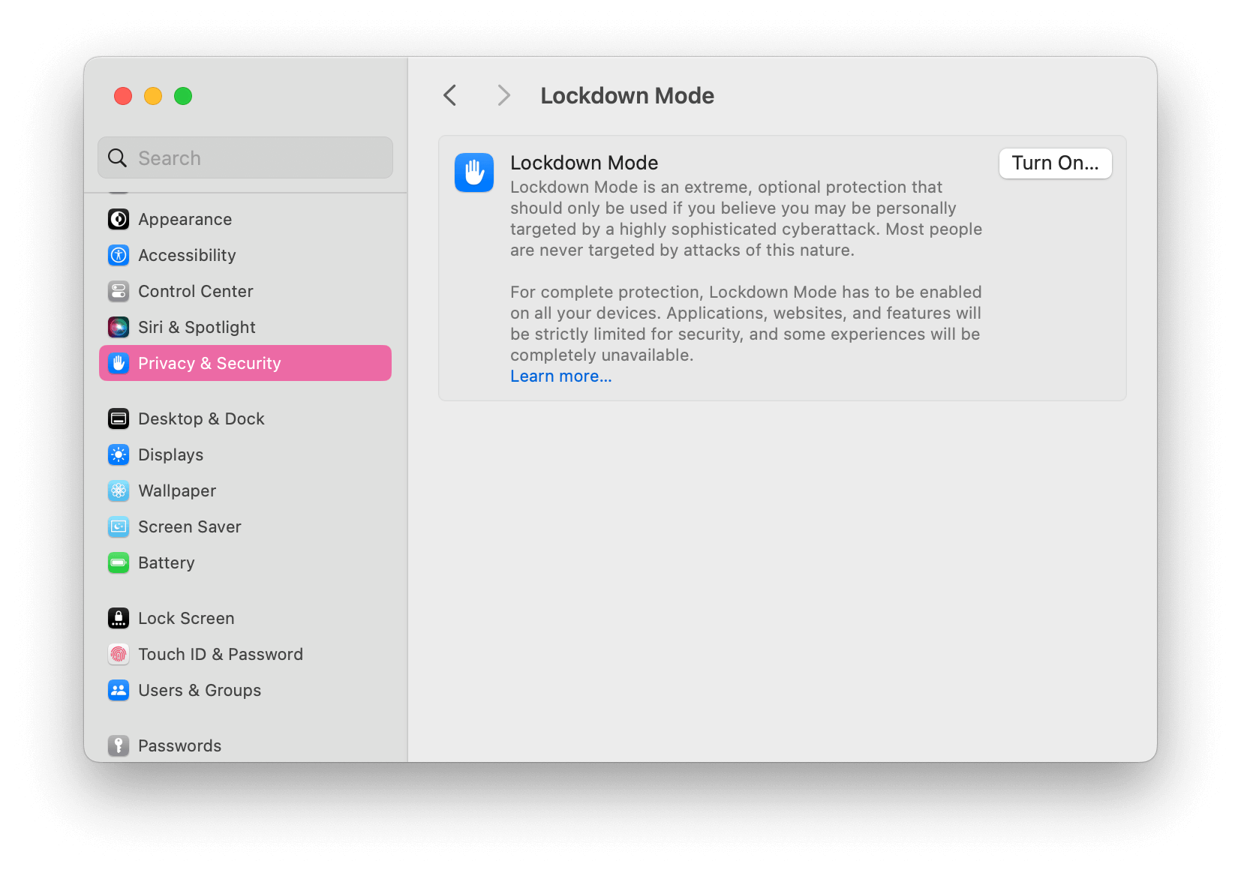Click the Users & Groups icon
Screen dimensions: 1241x873
pos(119,690)
